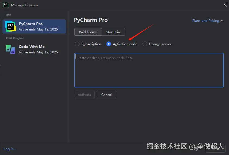Viewport: 229px width, 155px height.
Task: Open the Plans and Pricing link
Action: click(x=207, y=21)
